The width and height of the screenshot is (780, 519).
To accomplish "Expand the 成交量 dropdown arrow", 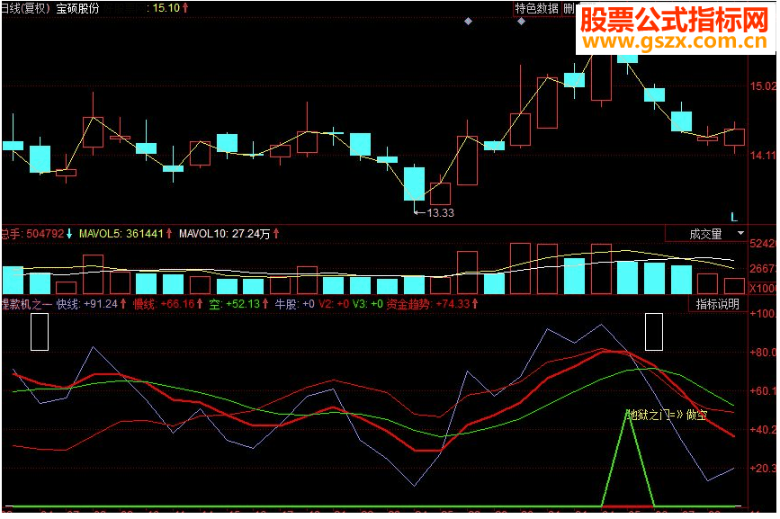I will tap(740, 233).
